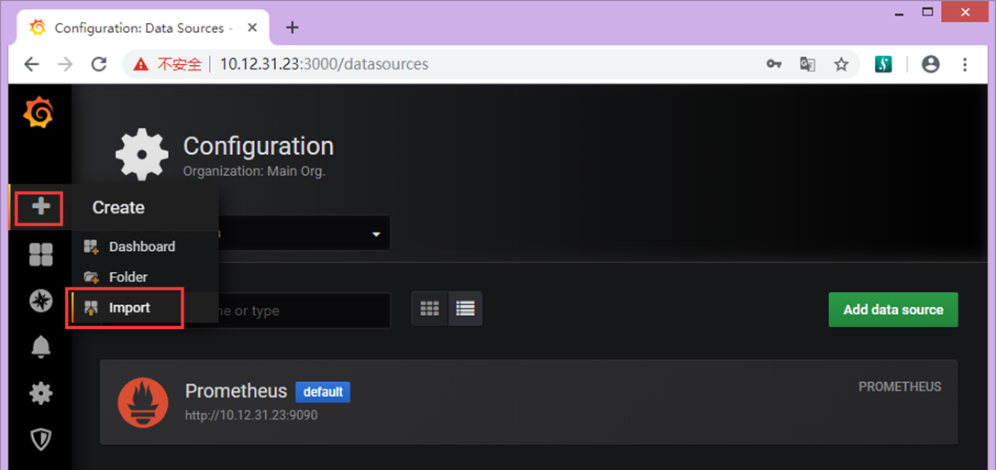Bookmark this page with the star
996x470 pixels.
click(x=841, y=64)
